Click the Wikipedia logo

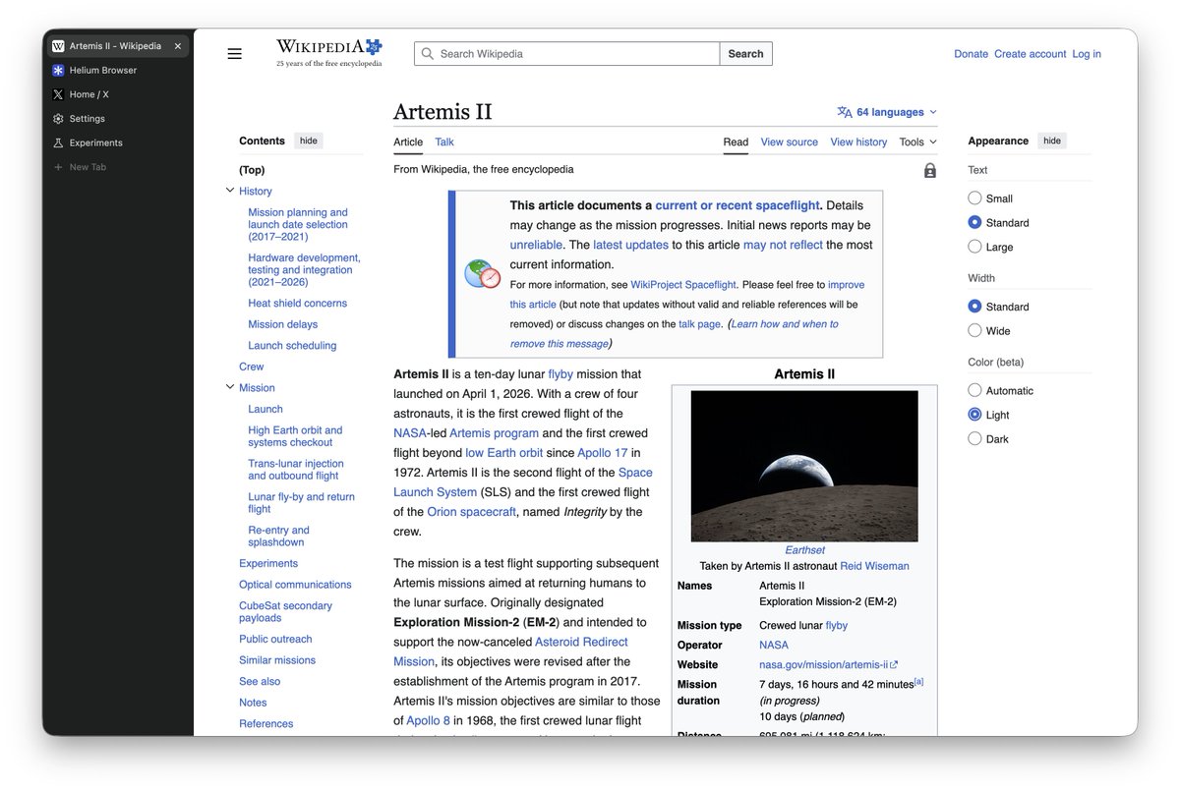[x=328, y=53]
